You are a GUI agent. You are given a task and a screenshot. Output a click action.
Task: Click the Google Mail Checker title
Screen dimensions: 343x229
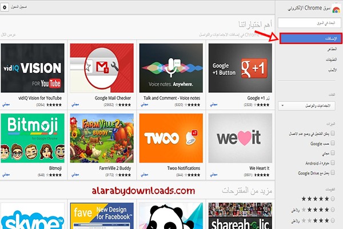pos(113,98)
